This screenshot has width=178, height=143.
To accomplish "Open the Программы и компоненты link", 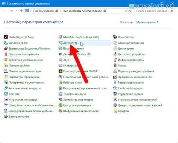I will point(135,77).
